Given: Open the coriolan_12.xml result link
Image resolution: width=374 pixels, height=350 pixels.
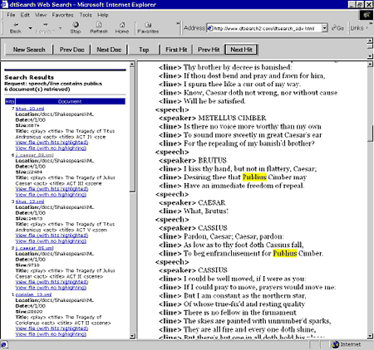Looking at the screenshot, I should [33, 294].
